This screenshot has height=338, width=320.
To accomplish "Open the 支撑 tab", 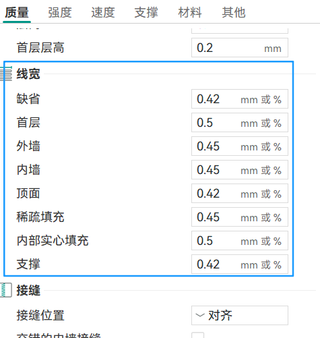I will (146, 12).
